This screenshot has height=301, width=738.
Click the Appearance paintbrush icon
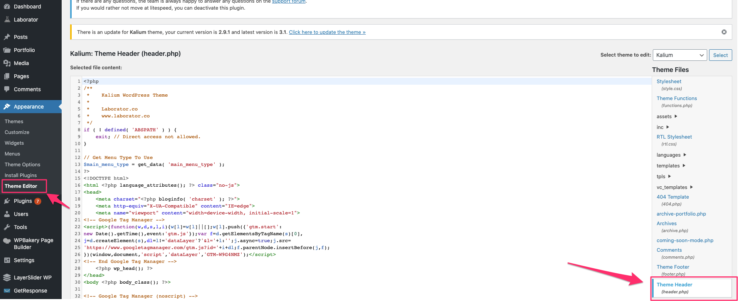7,107
